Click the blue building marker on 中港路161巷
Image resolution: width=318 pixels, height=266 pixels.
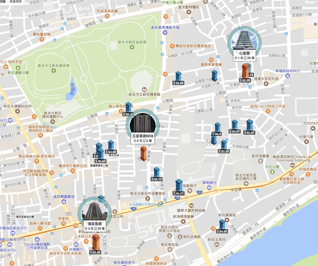[x=214, y=76]
